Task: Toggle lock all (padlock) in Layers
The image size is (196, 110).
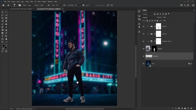Action: point(157,21)
